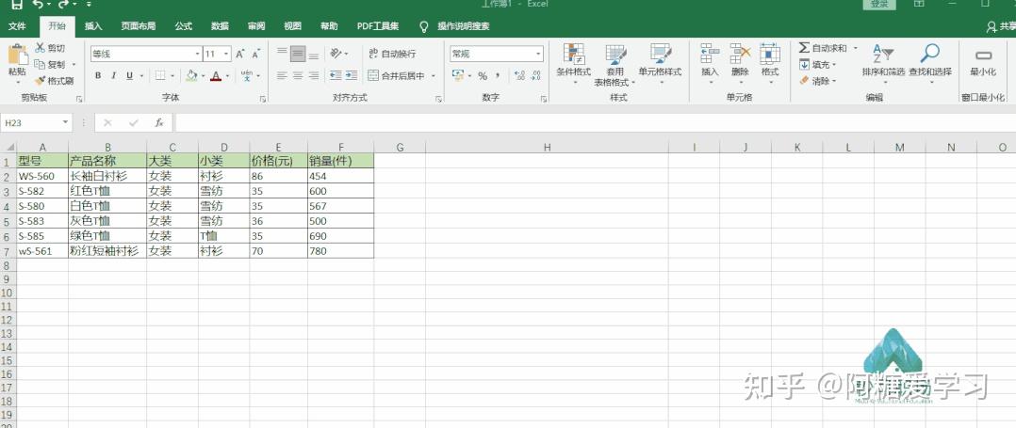
Task: Open the Name Box dropdown arrow
Action: tap(65, 122)
